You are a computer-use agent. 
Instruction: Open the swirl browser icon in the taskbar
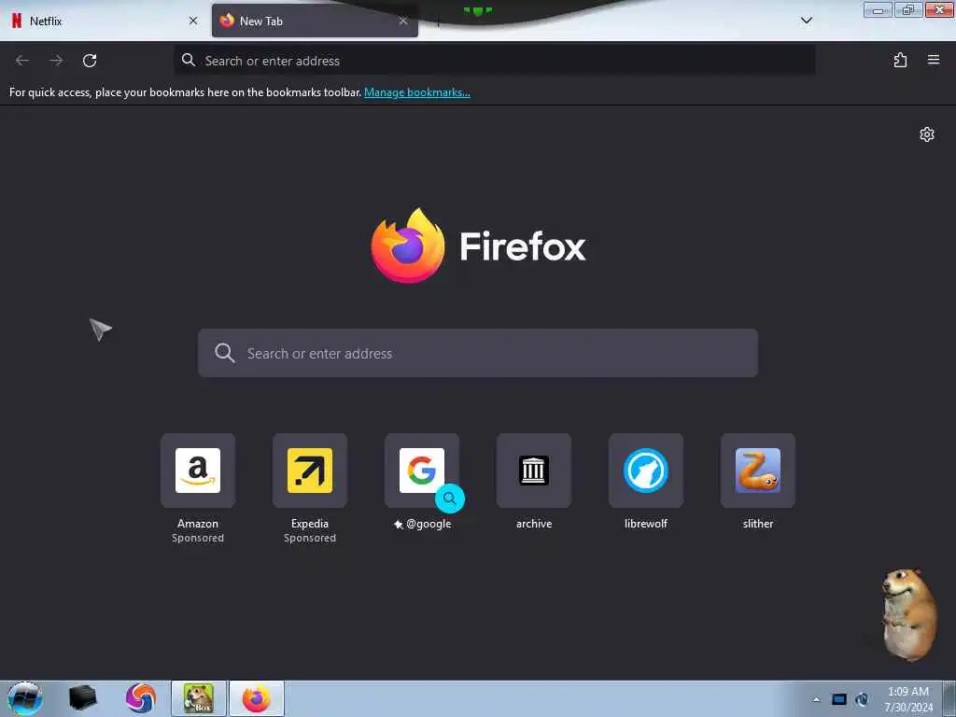[x=141, y=698]
